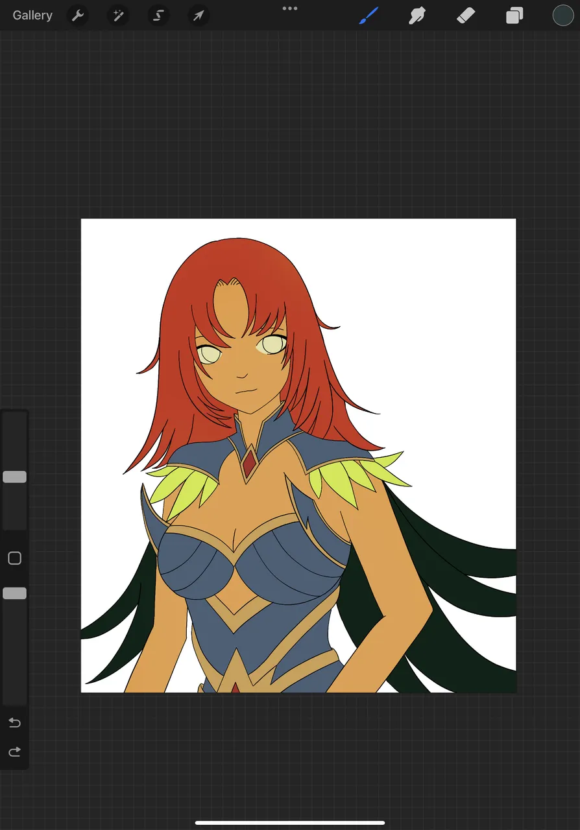The image size is (580, 830).
Task: Undo the last action
Action: 14,722
